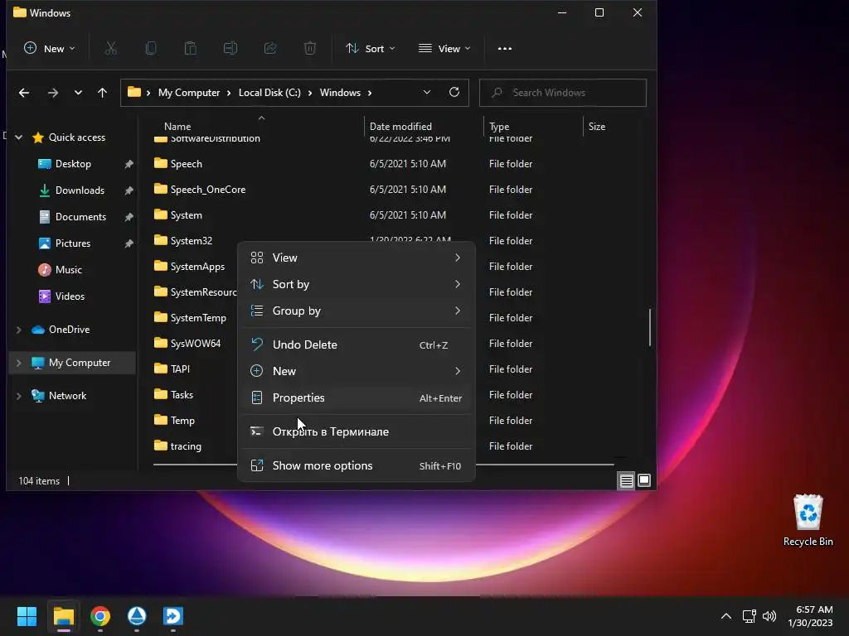Click the Share icon in toolbar

(x=270, y=49)
